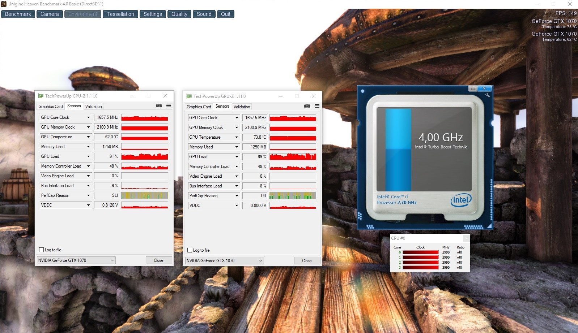Image resolution: width=578 pixels, height=333 pixels.
Task: Click the Sound button in Heaven menu
Action: (x=204, y=14)
